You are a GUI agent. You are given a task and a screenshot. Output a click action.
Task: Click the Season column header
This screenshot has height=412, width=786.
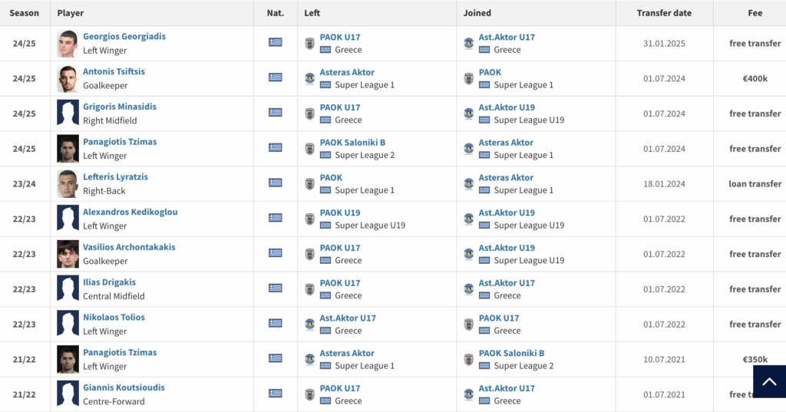(x=25, y=13)
